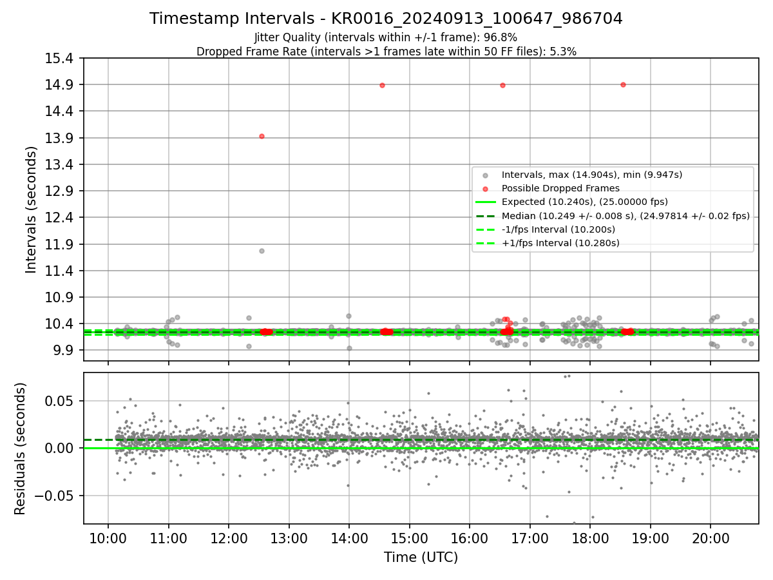Click the 14:00 time tick label
Viewport: 773px width, 580px height.
point(349,538)
